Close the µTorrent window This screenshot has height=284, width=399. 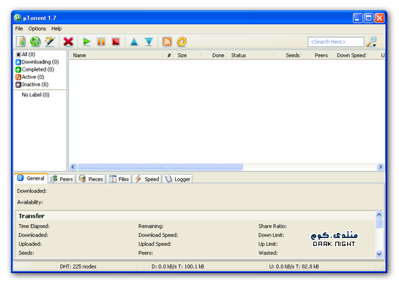coord(379,18)
